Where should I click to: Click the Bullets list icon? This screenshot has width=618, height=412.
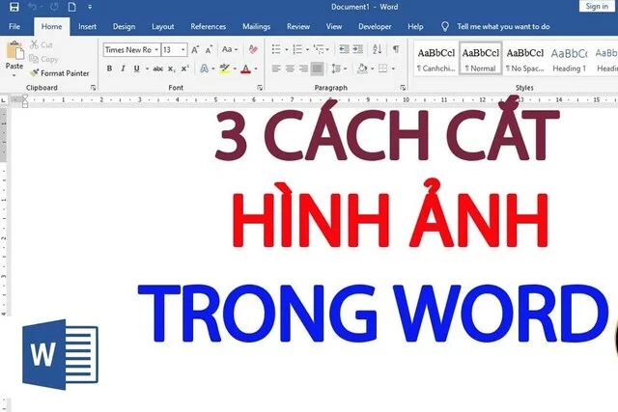(x=276, y=49)
